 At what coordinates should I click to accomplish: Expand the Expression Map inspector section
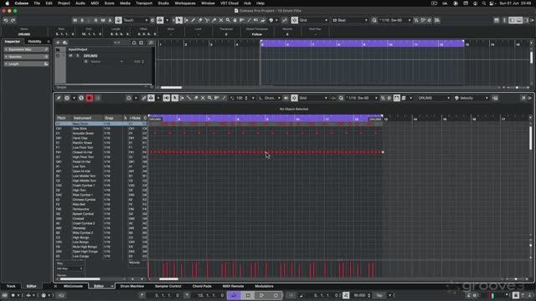pyautogui.click(x=26, y=49)
